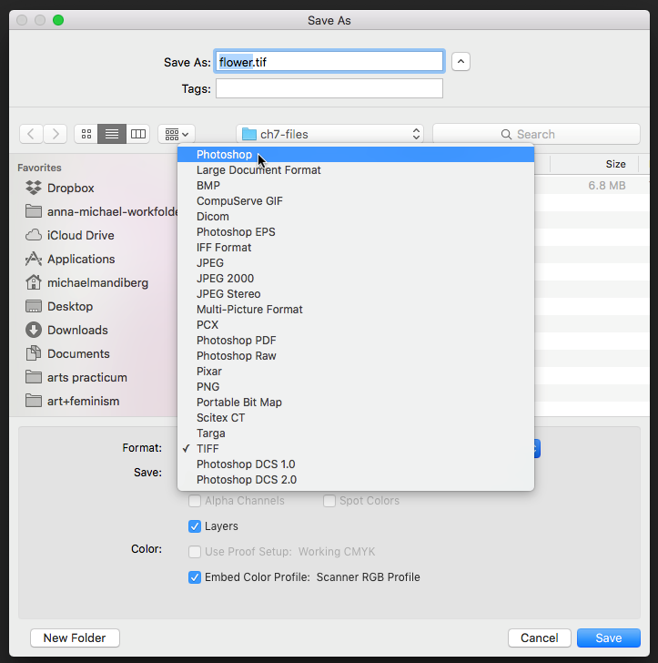
Task: Choose Photoshop from the format list
Action: (224, 155)
